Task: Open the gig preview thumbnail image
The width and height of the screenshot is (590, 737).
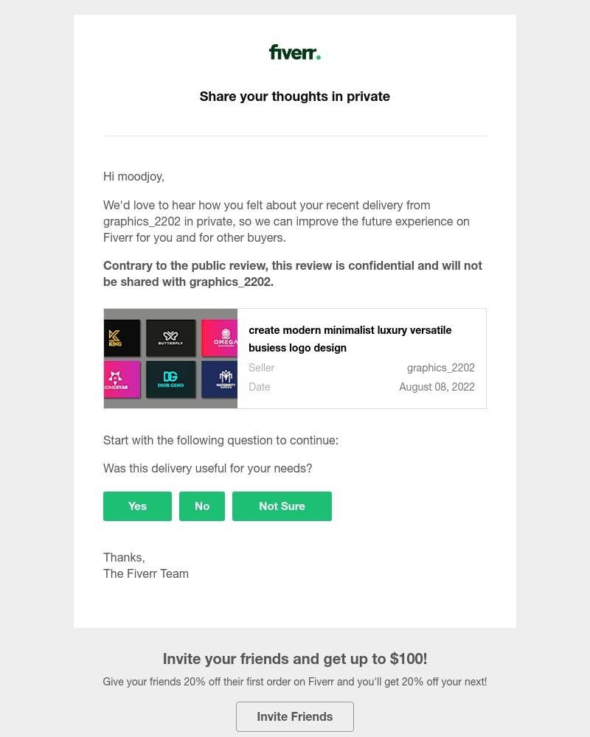Action: (x=170, y=358)
